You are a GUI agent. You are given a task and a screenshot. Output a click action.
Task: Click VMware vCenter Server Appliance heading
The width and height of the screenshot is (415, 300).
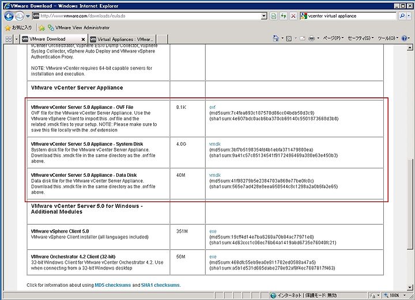pyautogui.click(x=77, y=88)
